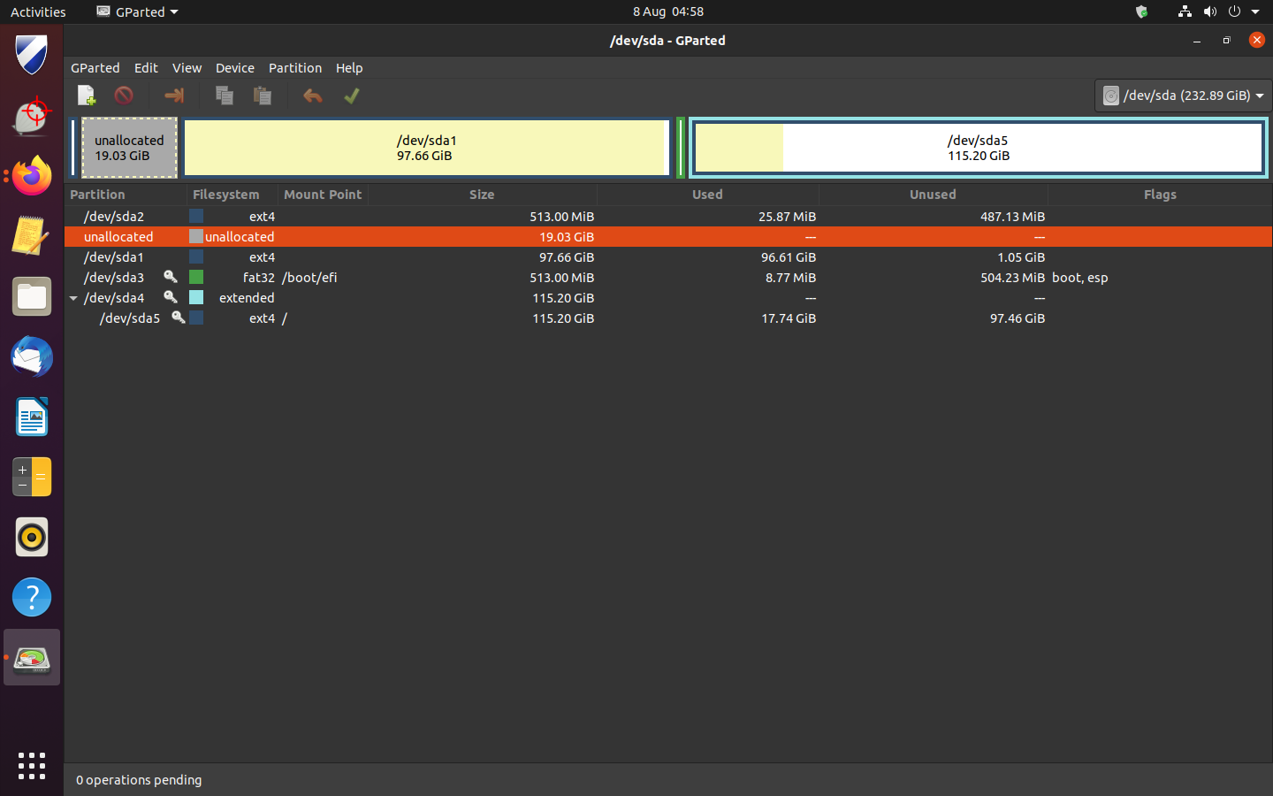Launch Firefox from the dock
Viewport: 1273px width, 796px height.
tap(32, 176)
